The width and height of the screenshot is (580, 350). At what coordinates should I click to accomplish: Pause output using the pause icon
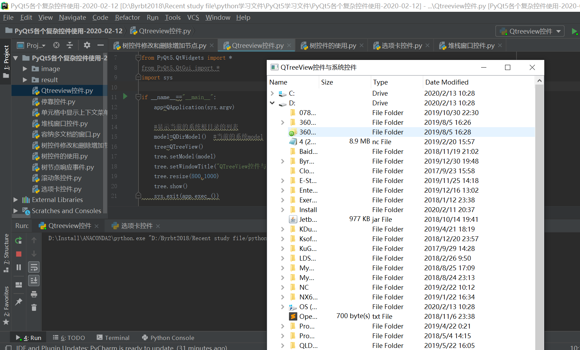click(x=19, y=267)
